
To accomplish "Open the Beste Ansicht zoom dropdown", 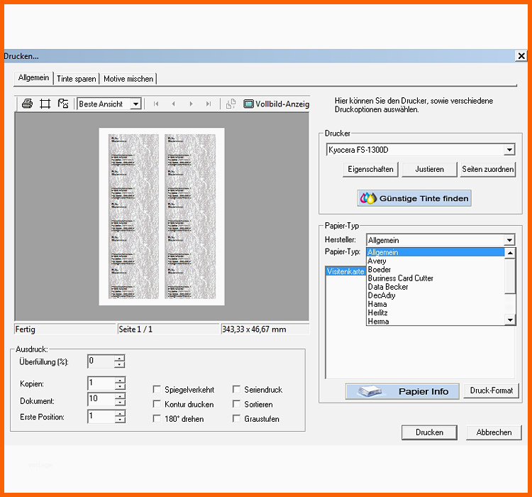I will 136,104.
